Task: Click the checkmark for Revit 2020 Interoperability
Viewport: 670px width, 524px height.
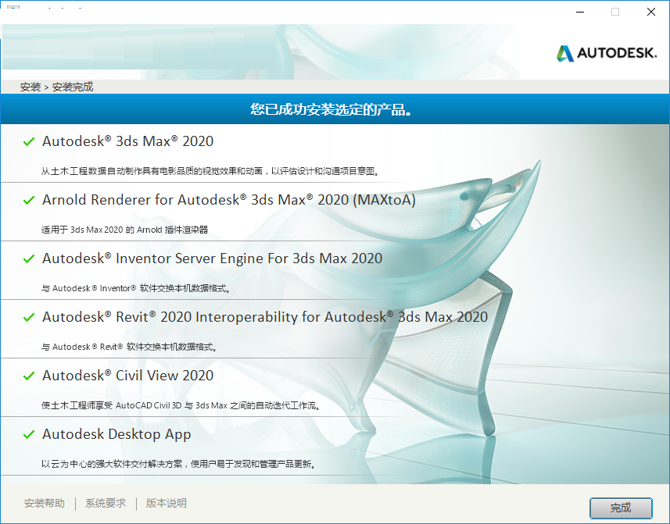Action: 29,318
